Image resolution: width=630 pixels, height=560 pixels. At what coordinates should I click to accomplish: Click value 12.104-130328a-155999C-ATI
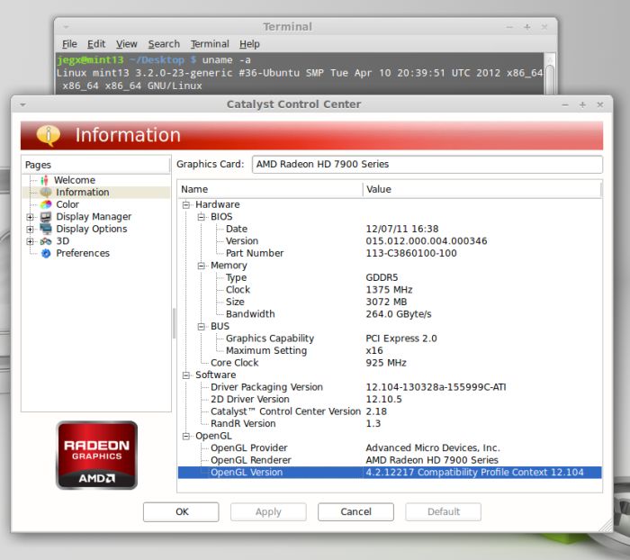tap(436, 387)
